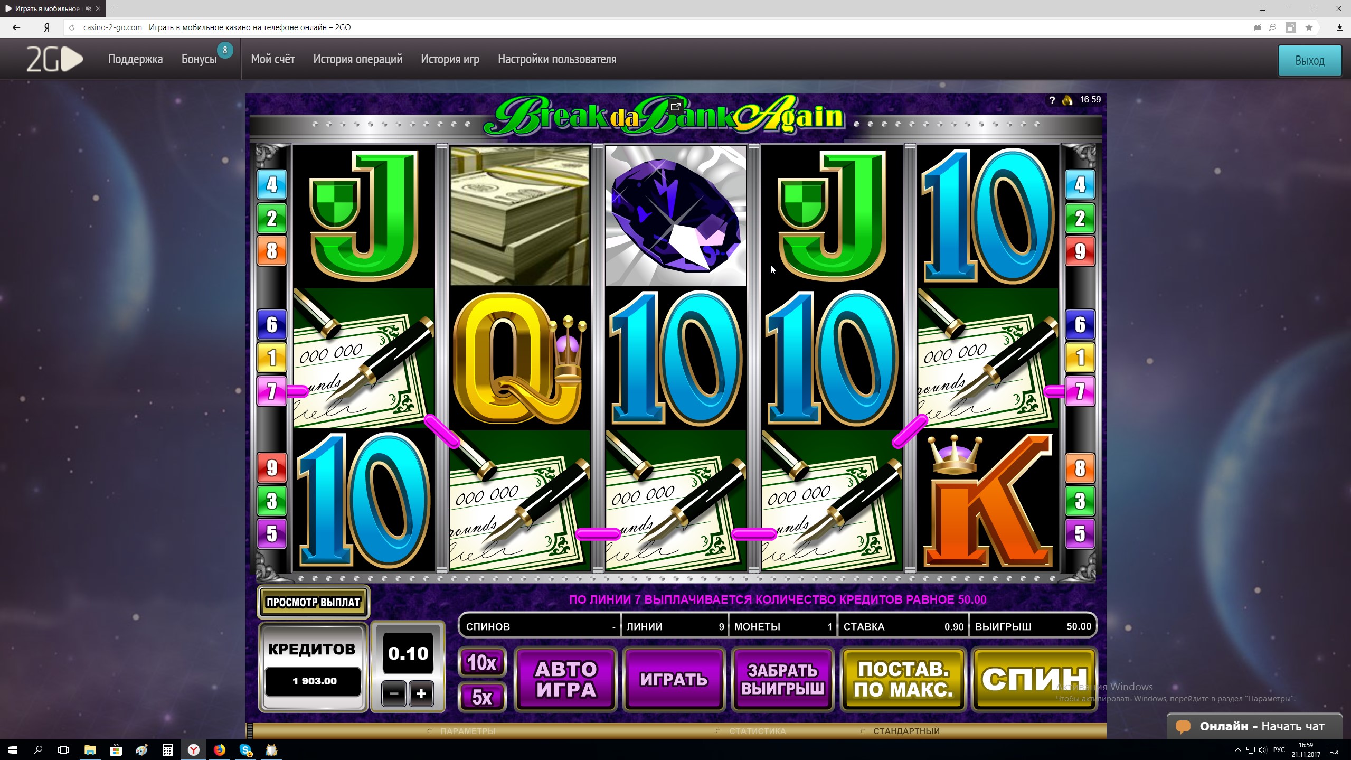Select payline 7 indicator on left
The height and width of the screenshot is (760, 1351).
click(271, 391)
